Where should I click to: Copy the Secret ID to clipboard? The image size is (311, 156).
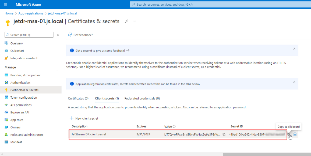(x=289, y=134)
